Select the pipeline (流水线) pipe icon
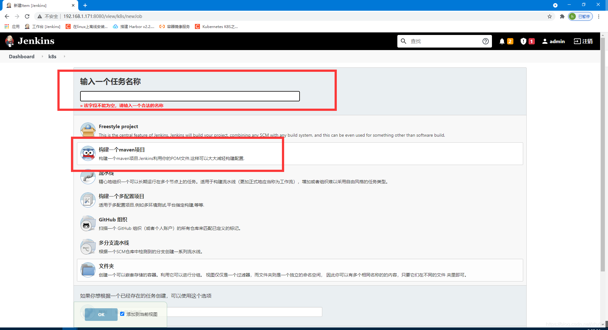 88,177
